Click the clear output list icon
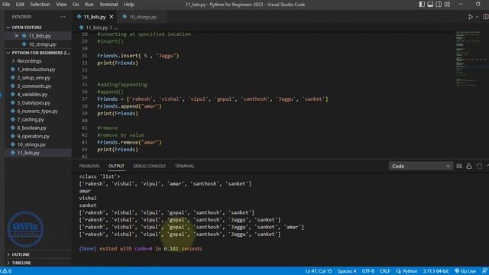The height and width of the screenshot is (275, 489). pyautogui.click(x=459, y=167)
